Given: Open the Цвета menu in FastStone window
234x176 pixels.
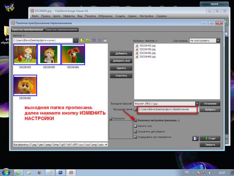Looking at the screenshot, I should [57, 16].
